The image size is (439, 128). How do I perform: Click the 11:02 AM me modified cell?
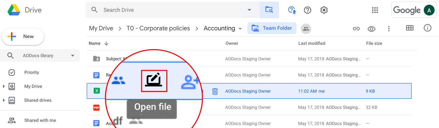click(311, 91)
